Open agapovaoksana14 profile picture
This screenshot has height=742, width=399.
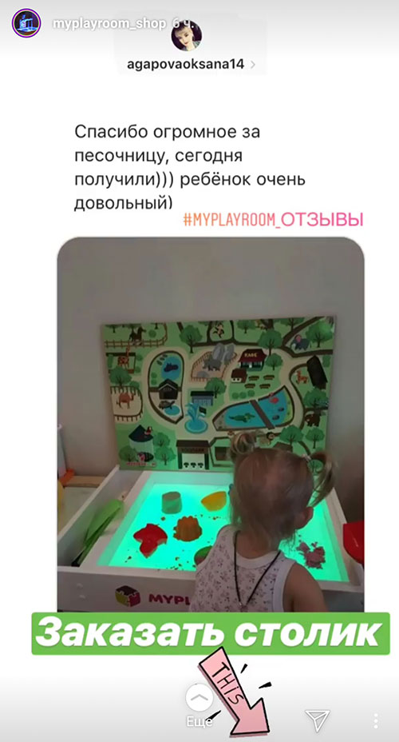[x=186, y=36]
